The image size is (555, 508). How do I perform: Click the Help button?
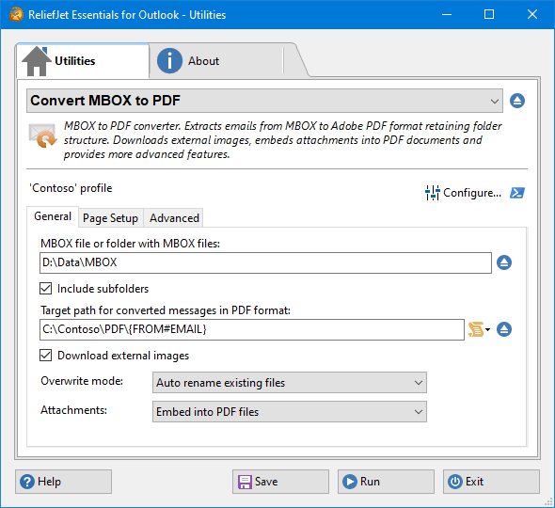pyautogui.click(x=63, y=482)
